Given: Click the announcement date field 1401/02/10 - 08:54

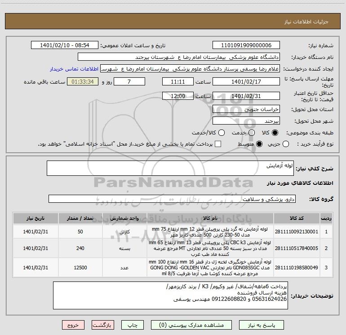Looking at the screenshot, I should click(x=65, y=45).
